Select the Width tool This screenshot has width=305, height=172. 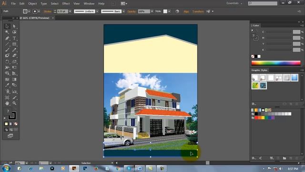click(x=7, y=67)
